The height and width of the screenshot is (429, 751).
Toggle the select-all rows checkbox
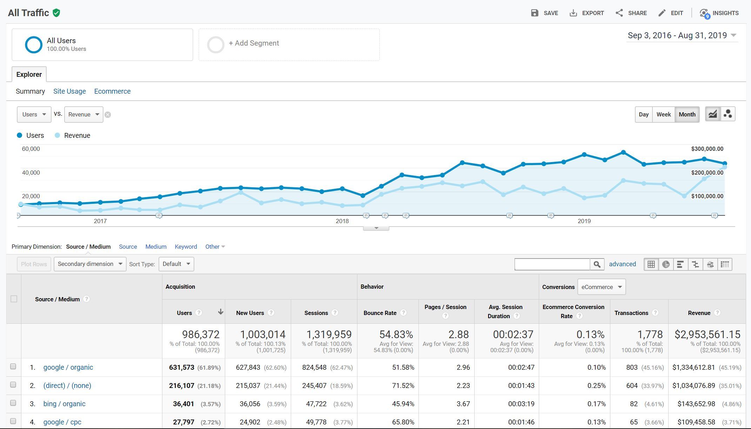[14, 299]
